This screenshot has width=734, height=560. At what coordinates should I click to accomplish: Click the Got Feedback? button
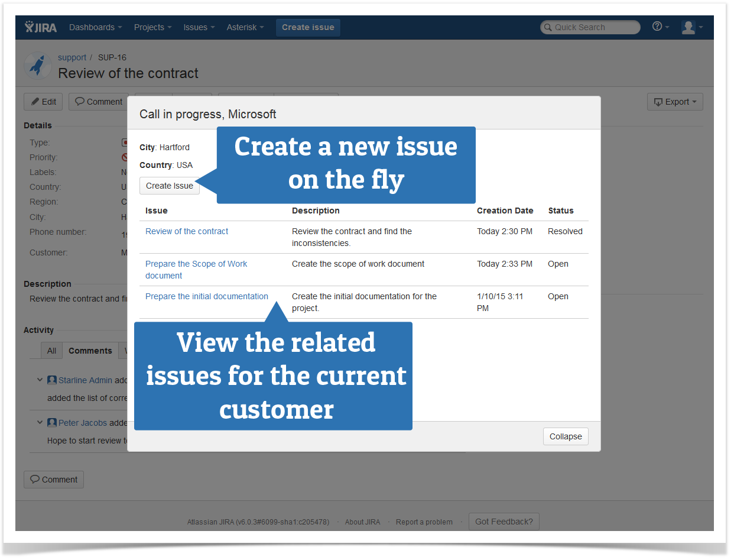click(x=504, y=522)
